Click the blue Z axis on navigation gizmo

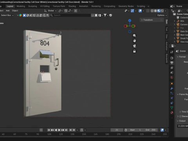pos(130,20)
